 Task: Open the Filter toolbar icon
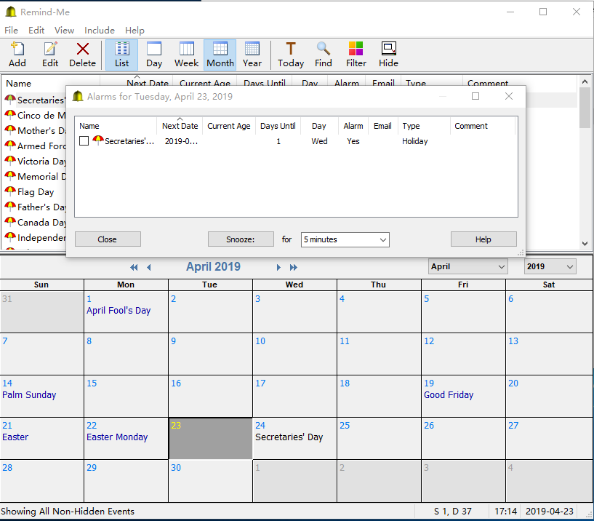coord(356,55)
